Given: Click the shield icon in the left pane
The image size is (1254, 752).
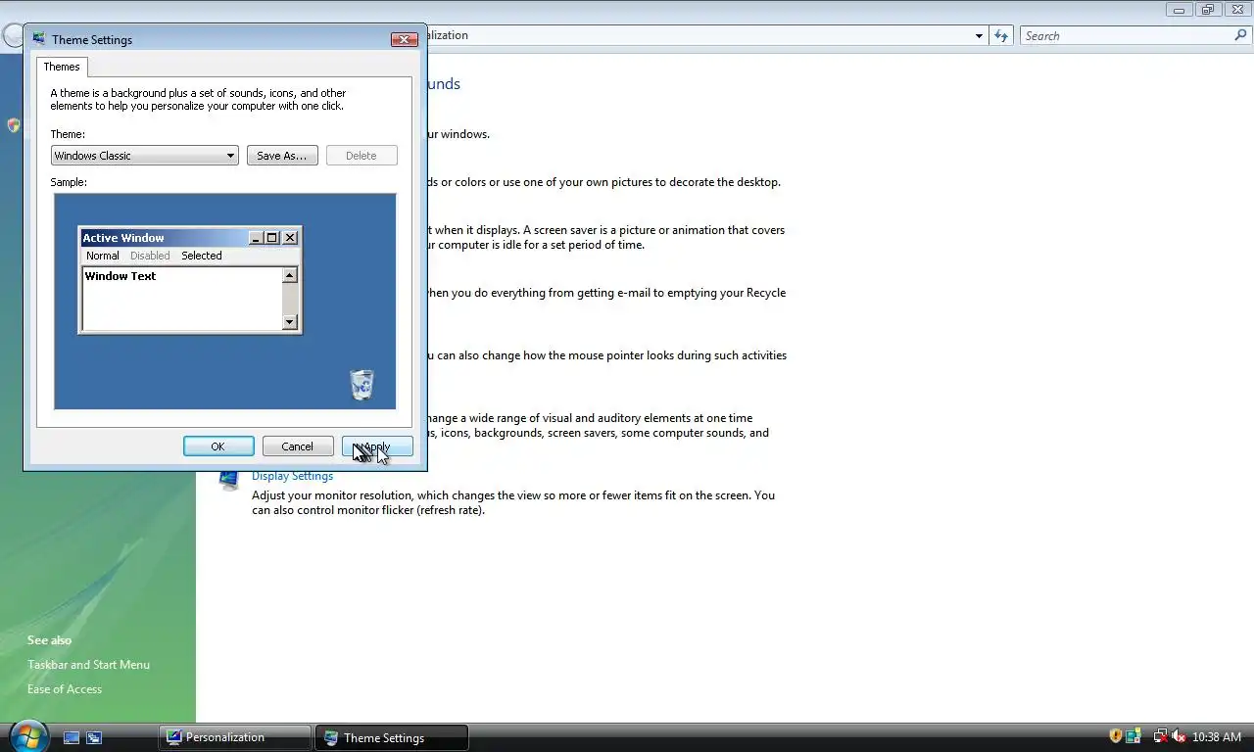Looking at the screenshot, I should click(13, 125).
